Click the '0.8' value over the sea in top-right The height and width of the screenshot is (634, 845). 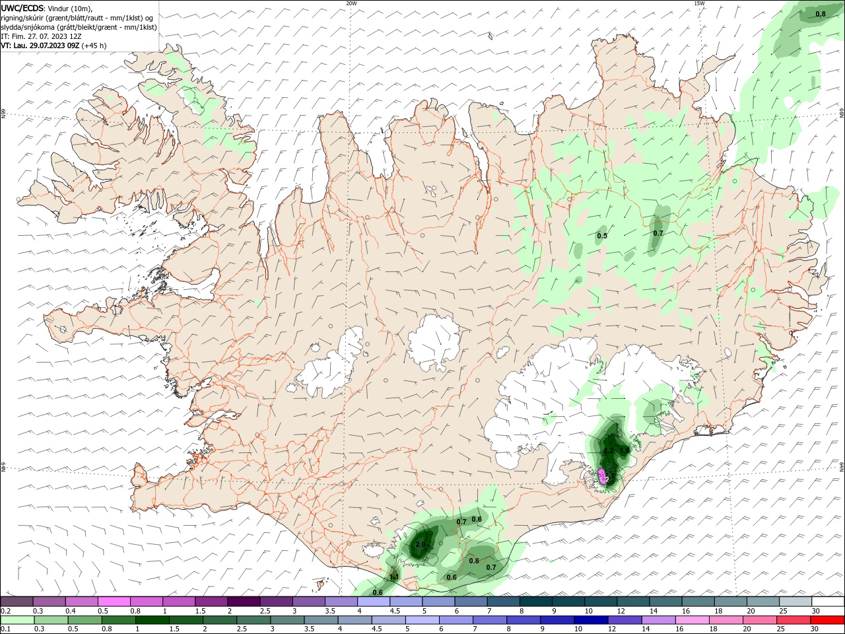[x=821, y=14]
